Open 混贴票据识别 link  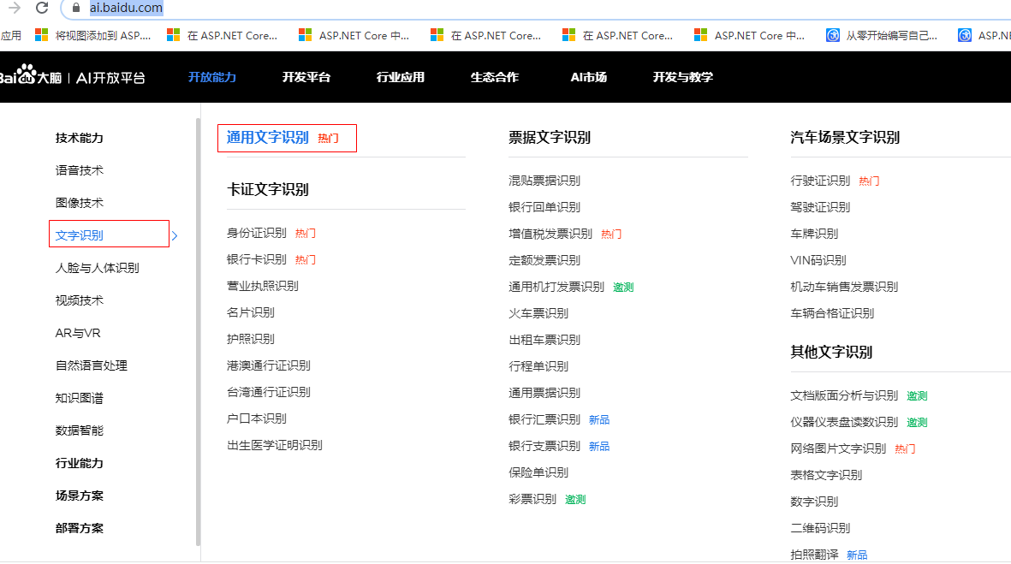click(544, 181)
